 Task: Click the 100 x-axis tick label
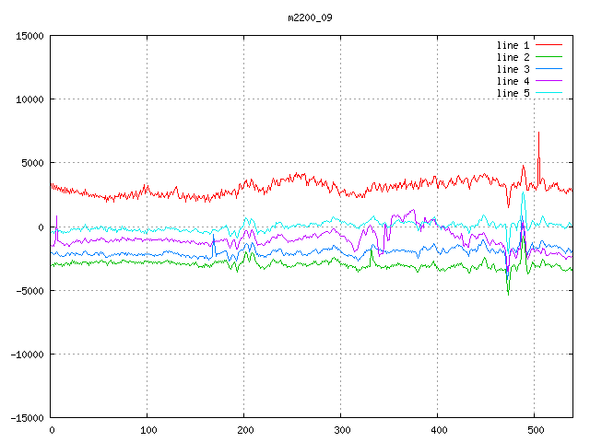[x=147, y=429]
